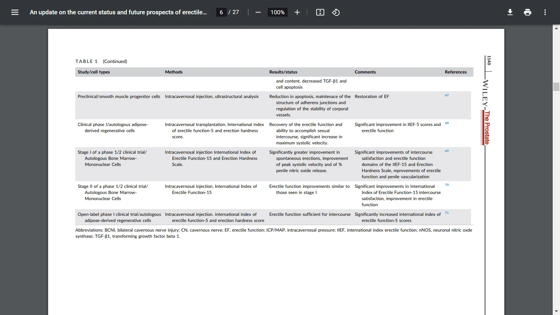560x315 pixels.
Task: Click 'Erectile function sufficient for intercourse' cell
Action: tap(310, 214)
